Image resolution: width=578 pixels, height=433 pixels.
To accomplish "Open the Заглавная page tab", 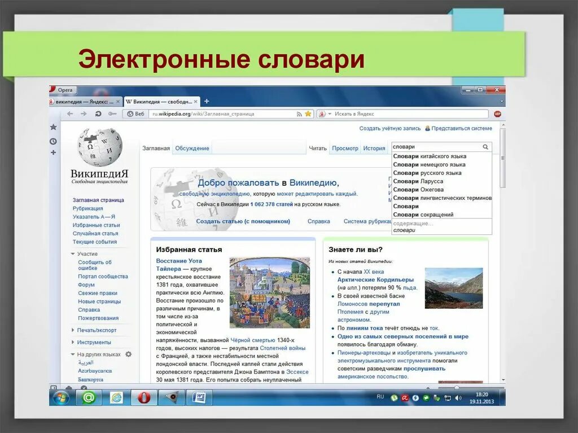I will pyautogui.click(x=156, y=148).
